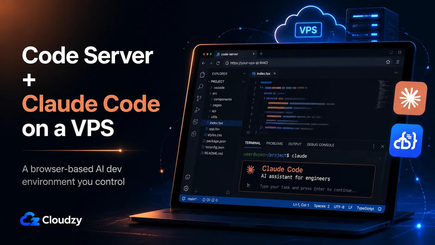Close the terminal panel with X
Image resolution: width=435 pixels, height=245 pixels.
(x=383, y=146)
